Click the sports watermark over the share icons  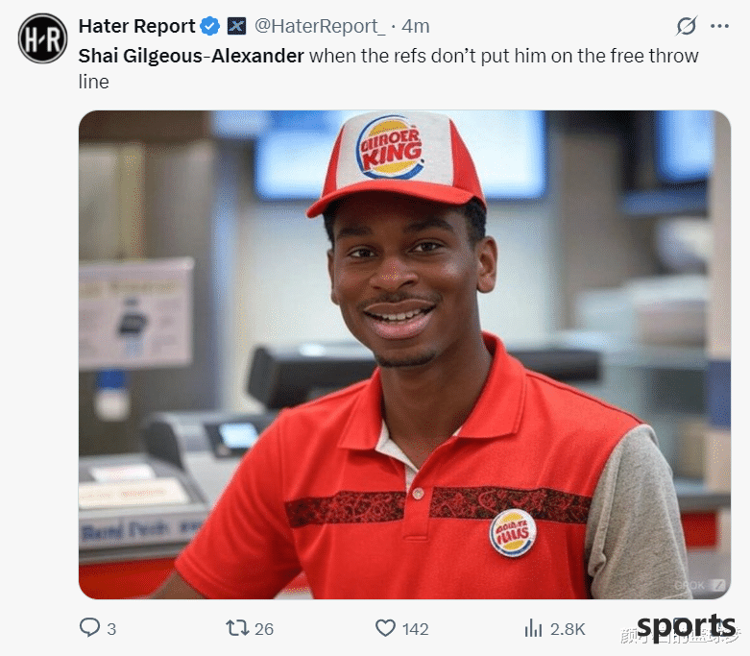point(687,626)
